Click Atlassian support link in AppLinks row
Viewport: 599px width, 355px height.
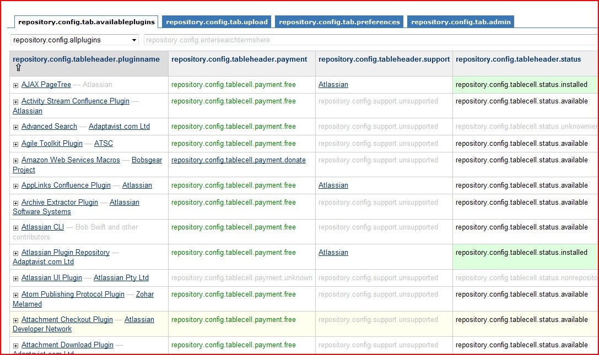(333, 185)
